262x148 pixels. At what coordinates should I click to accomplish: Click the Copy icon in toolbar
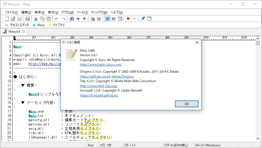(42, 19)
